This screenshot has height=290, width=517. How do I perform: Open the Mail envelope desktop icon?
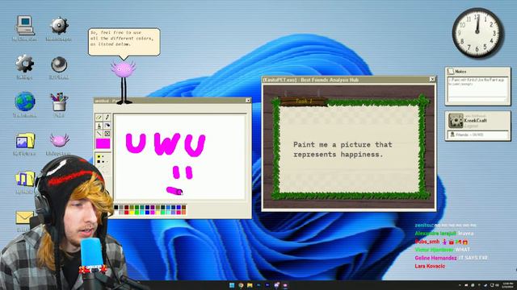coord(25,217)
